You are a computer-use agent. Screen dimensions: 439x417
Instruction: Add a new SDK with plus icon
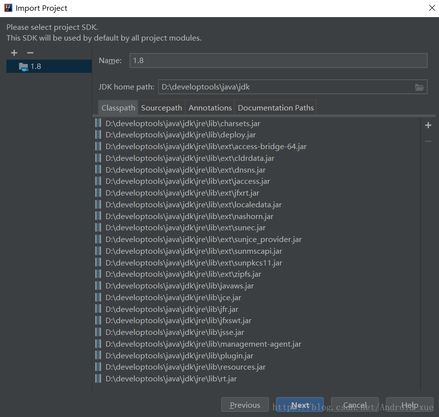pyautogui.click(x=14, y=53)
